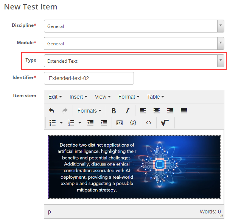Open bullet list style options arrow
This screenshot has height=221, width=227.
(61, 123)
